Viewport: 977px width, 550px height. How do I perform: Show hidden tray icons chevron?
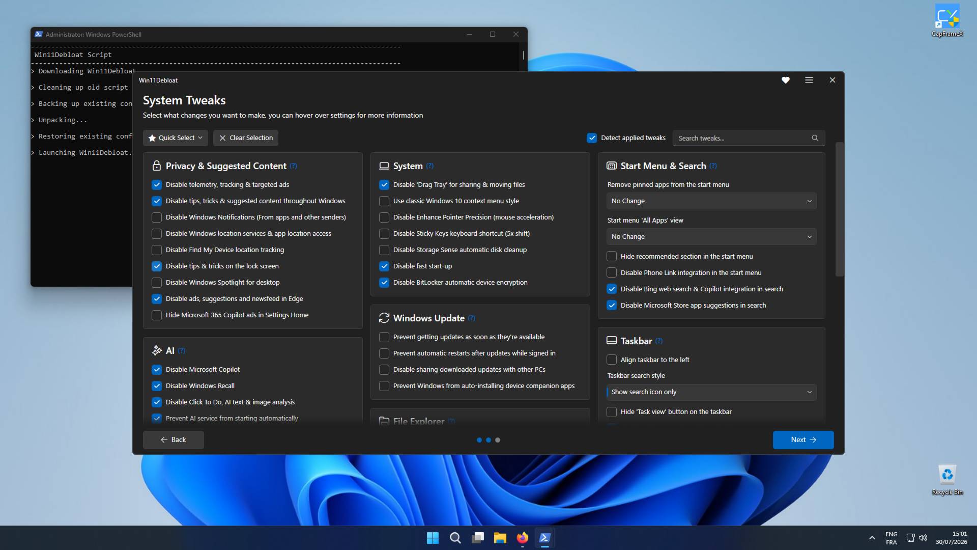coord(872,538)
